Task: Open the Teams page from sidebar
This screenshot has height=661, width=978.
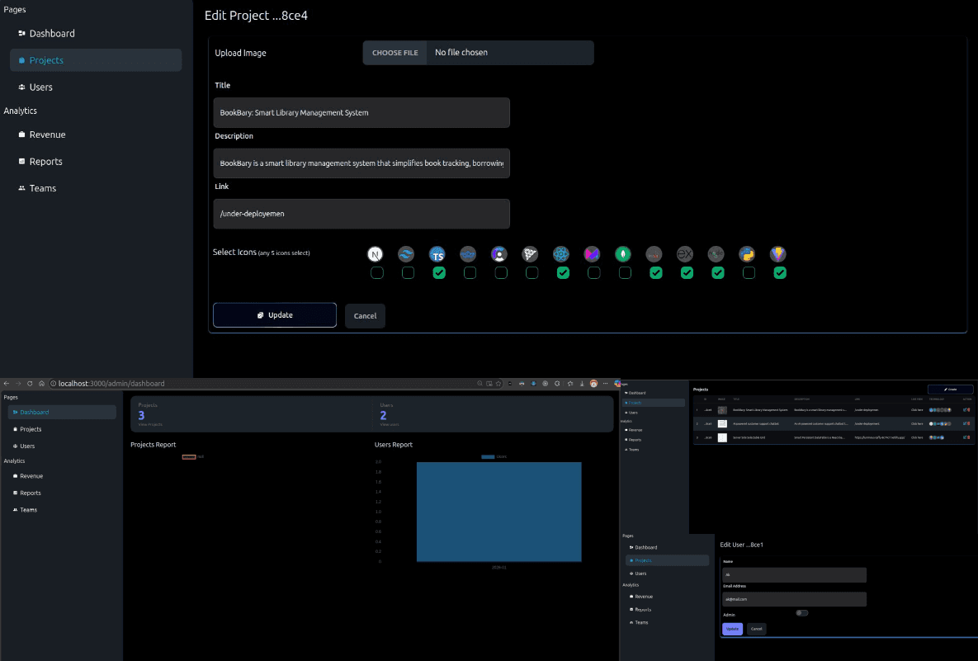Action: pos(44,188)
